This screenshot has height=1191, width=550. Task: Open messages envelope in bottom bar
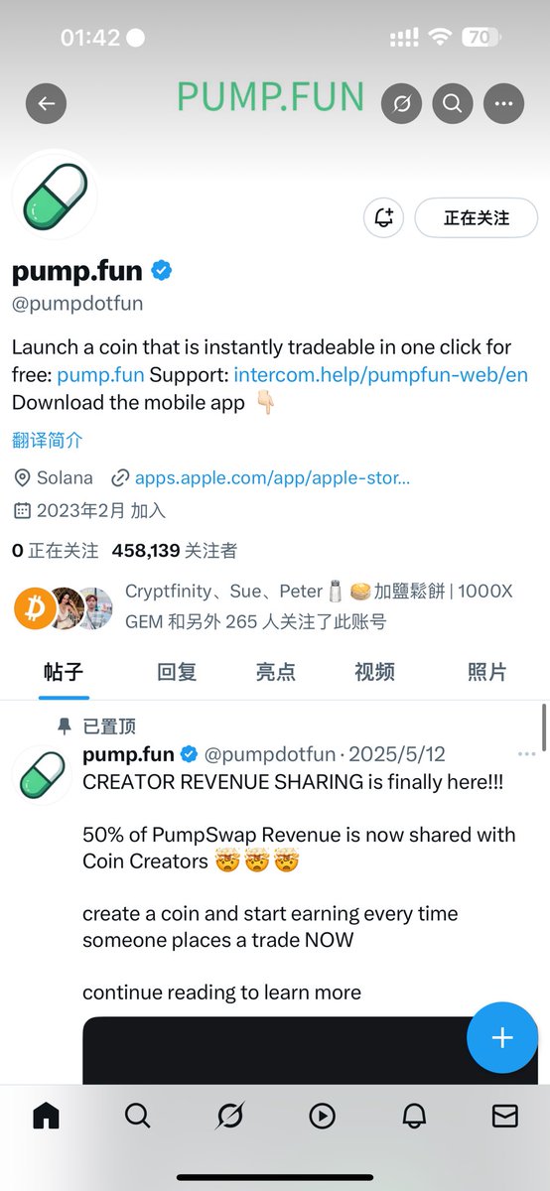coord(505,1116)
